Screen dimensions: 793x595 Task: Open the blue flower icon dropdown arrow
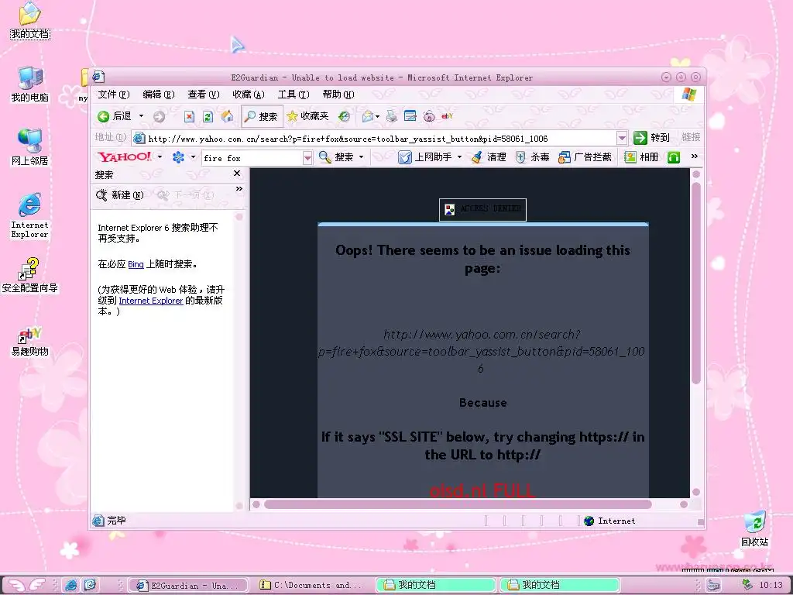pyautogui.click(x=193, y=156)
